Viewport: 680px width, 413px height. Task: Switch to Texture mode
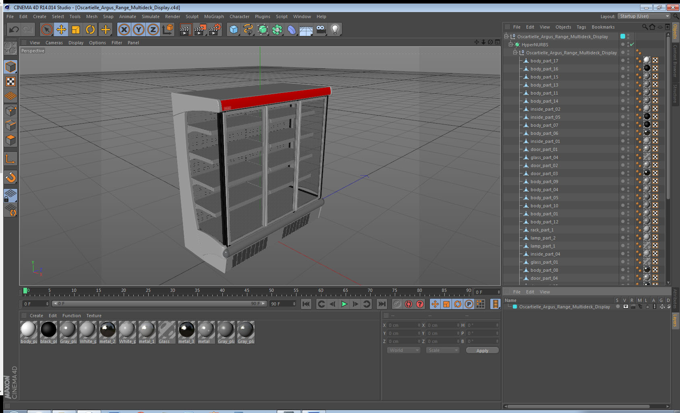[11, 82]
